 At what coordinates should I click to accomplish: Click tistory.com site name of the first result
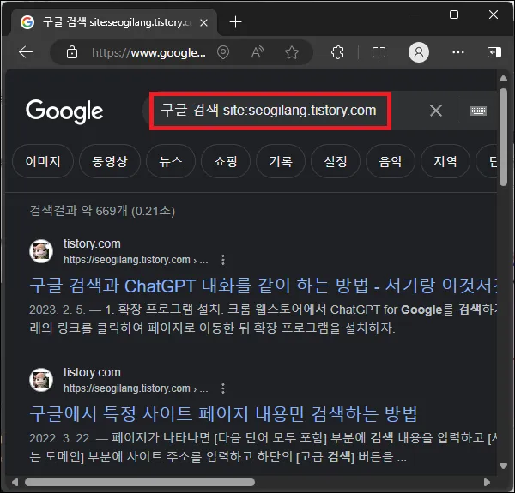pos(92,243)
